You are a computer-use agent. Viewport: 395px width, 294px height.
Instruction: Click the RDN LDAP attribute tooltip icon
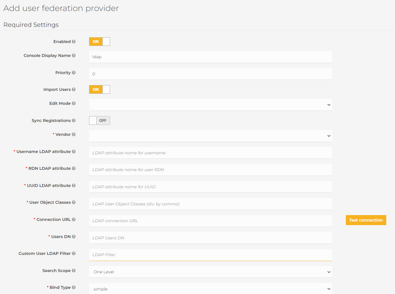73,168
